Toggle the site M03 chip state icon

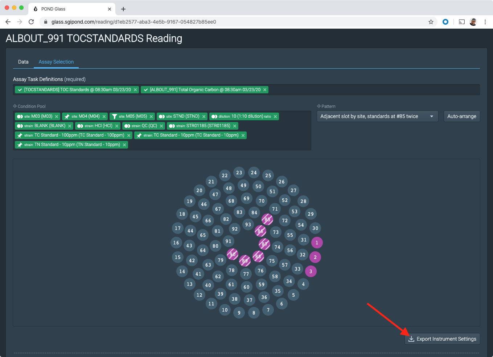point(20,116)
